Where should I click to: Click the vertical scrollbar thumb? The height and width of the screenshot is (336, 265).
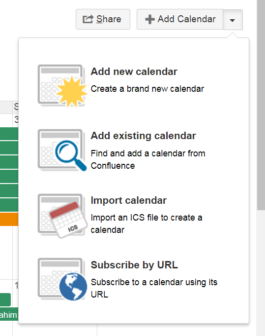pos(261,105)
